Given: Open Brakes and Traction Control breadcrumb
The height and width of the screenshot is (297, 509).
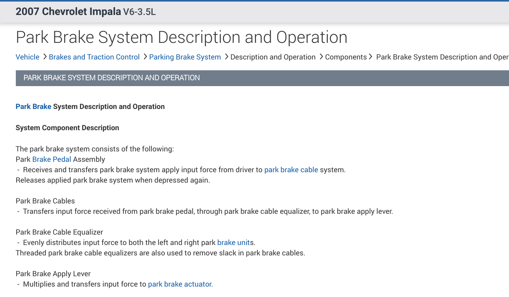Looking at the screenshot, I should pos(94,57).
